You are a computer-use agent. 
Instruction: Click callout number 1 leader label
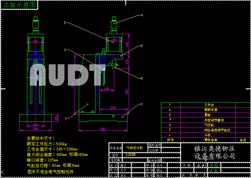tap(65, 118)
